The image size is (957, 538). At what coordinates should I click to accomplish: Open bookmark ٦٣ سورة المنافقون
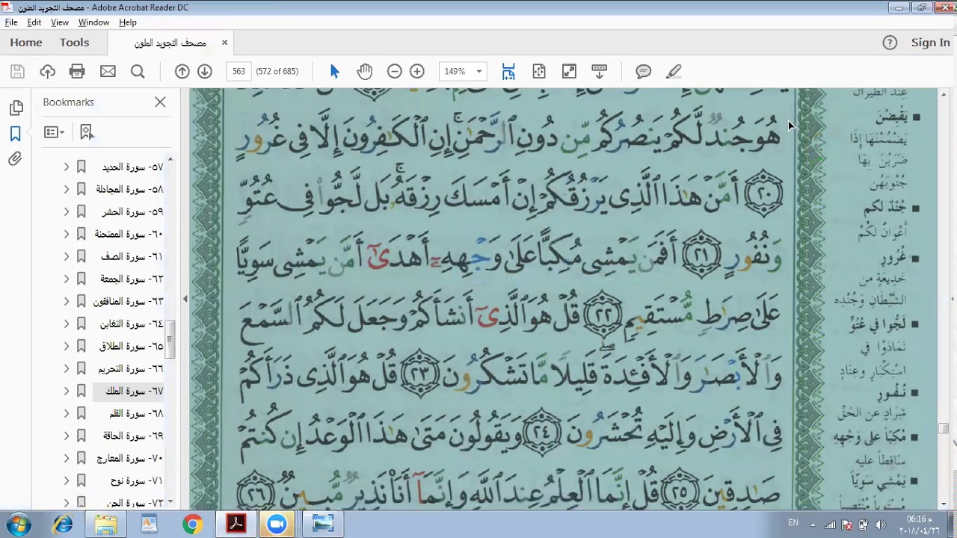click(x=128, y=301)
